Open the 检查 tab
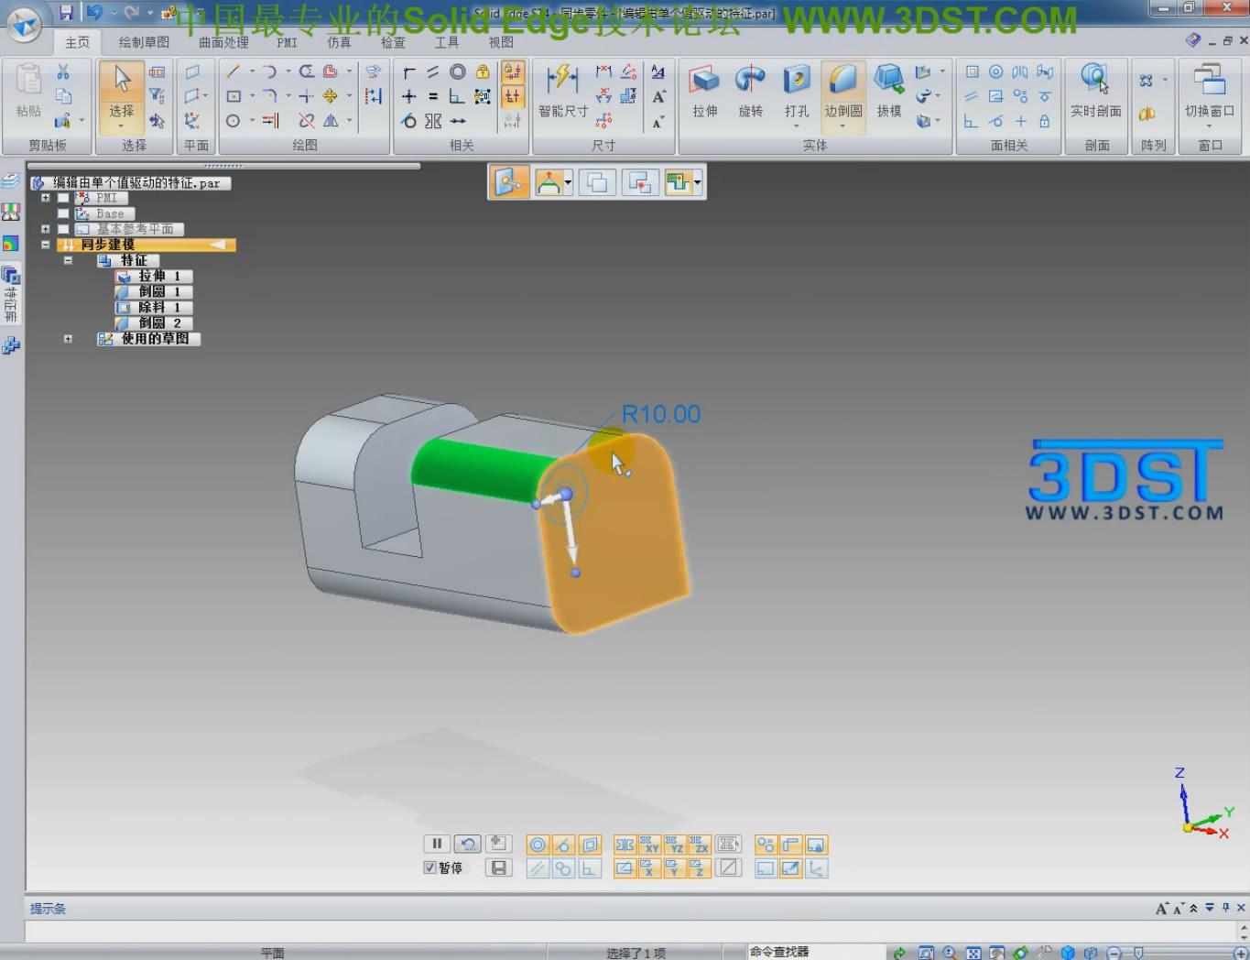This screenshot has width=1250, height=960. [393, 42]
